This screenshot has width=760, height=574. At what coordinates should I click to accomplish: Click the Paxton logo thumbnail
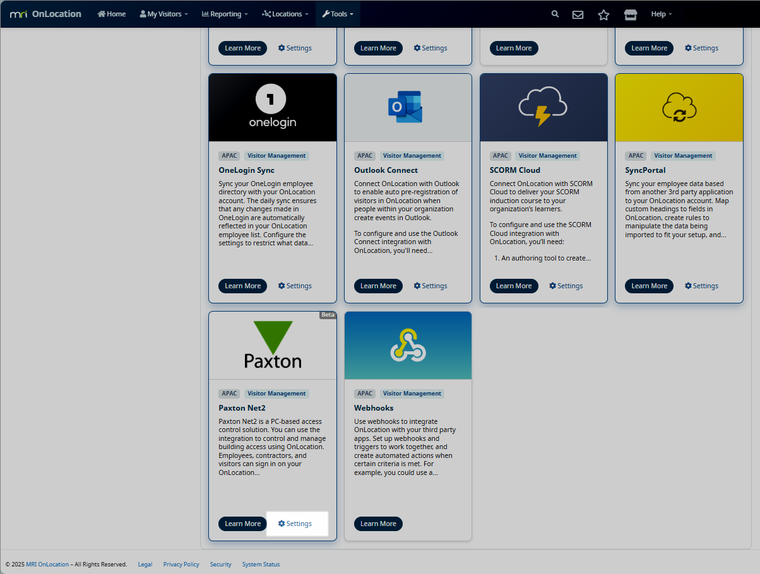click(x=273, y=345)
